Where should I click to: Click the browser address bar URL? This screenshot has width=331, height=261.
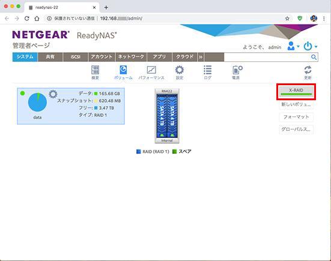click(x=121, y=19)
